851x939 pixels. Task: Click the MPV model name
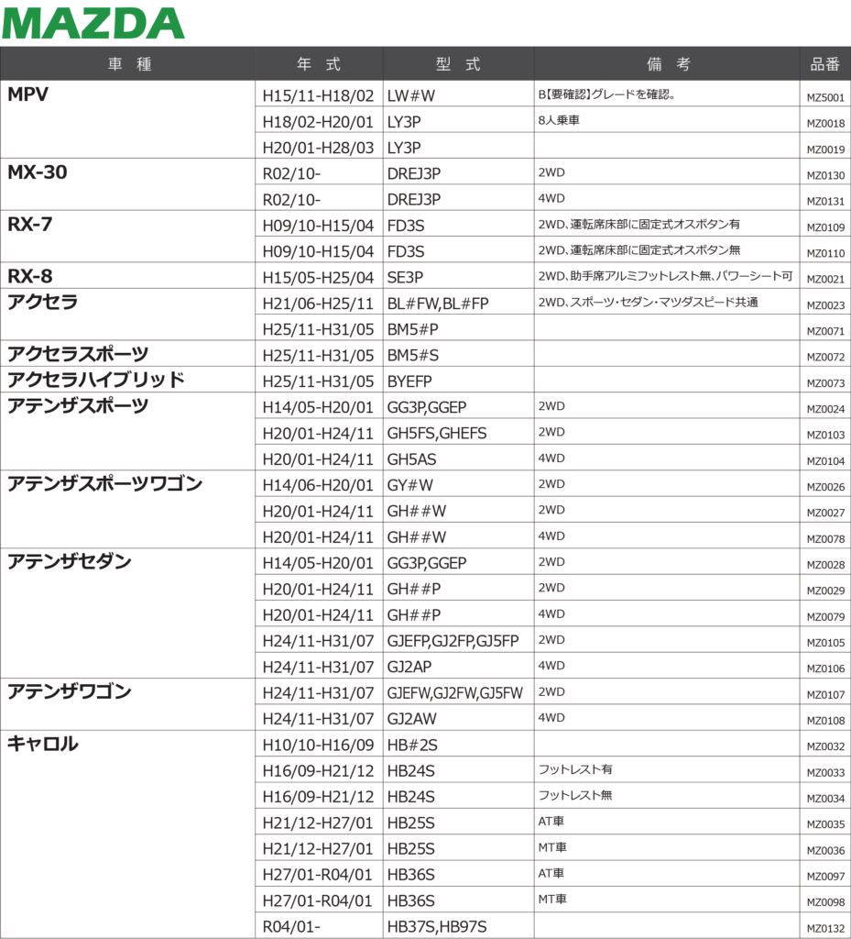tap(28, 94)
